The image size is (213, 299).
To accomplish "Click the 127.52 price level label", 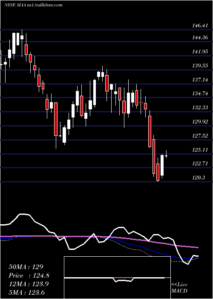I will [x=200, y=136].
